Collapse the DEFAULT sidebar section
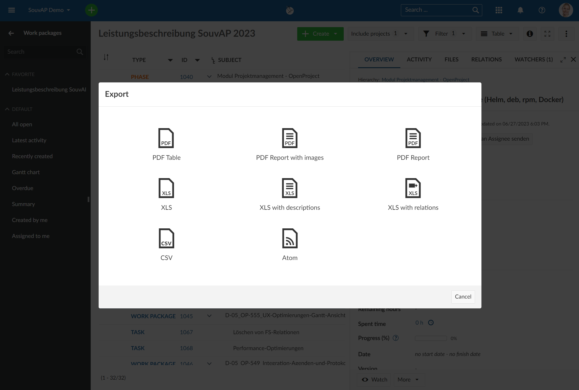The height and width of the screenshot is (390, 579). (x=7, y=109)
